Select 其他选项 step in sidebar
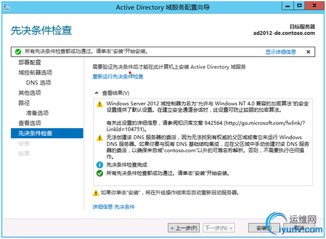The height and width of the screenshot is (239, 326). tap(30, 93)
